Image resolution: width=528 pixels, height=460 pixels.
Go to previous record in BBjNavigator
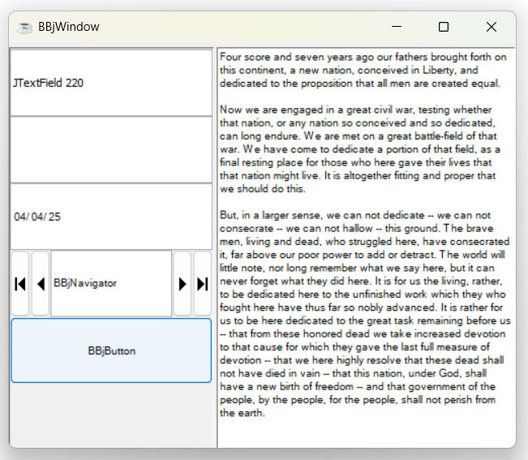pos(40,283)
